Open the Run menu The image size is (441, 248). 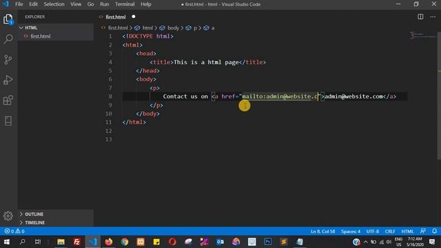click(x=104, y=4)
